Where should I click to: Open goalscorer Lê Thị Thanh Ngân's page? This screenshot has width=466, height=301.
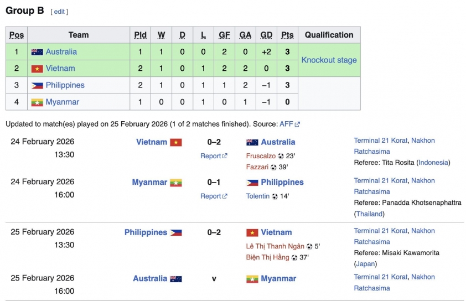(x=275, y=246)
